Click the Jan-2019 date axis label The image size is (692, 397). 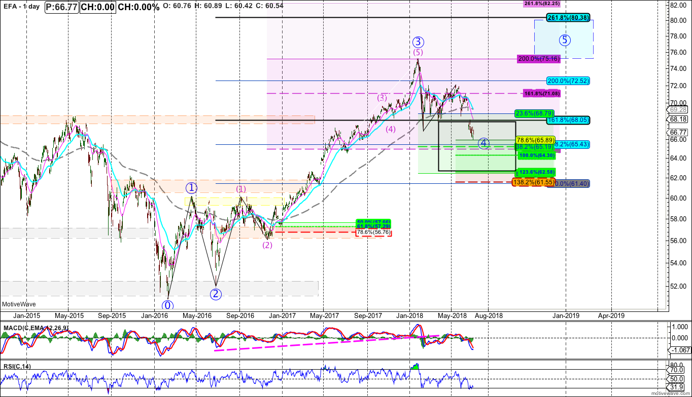pyautogui.click(x=565, y=315)
